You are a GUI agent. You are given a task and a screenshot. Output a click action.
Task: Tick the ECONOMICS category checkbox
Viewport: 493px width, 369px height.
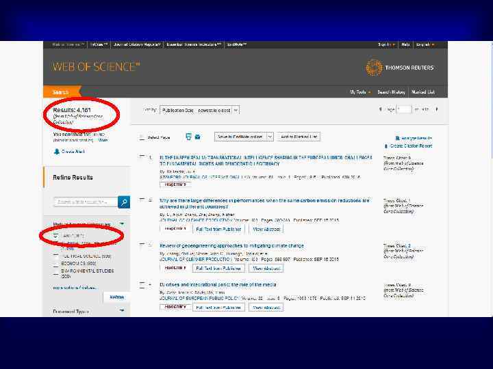(x=55, y=263)
